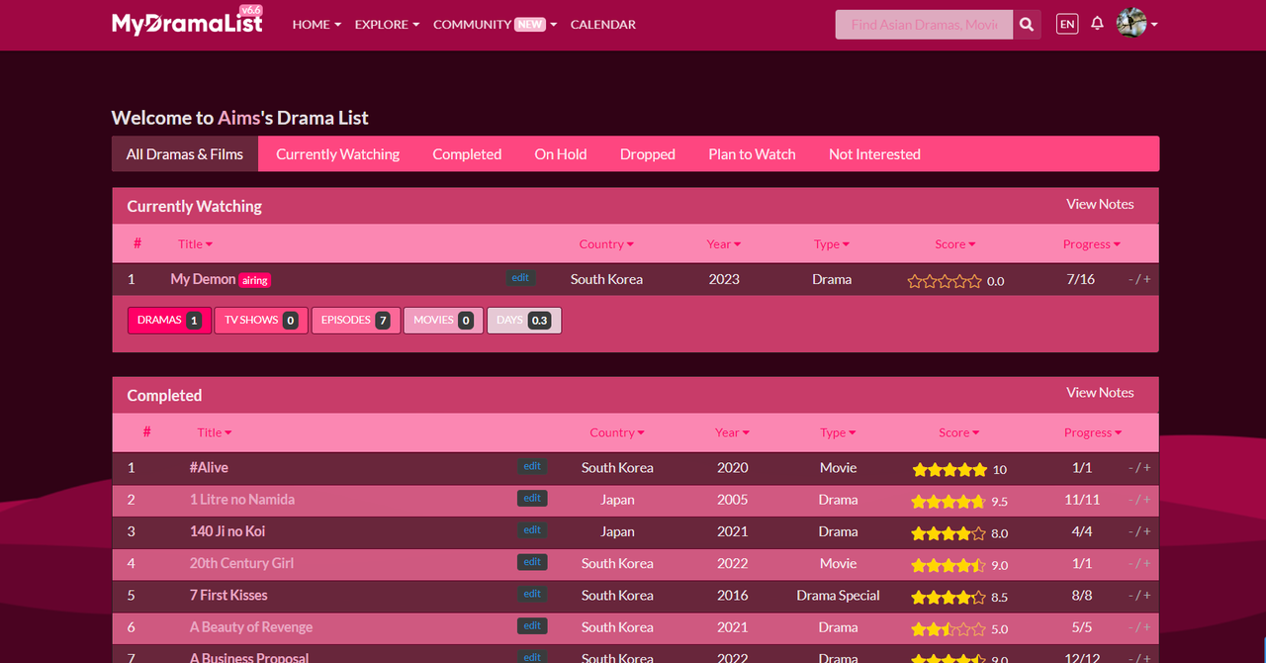Screen dimensions: 1266x663
Task: Open the 7 First Kisses link
Action: (228, 595)
